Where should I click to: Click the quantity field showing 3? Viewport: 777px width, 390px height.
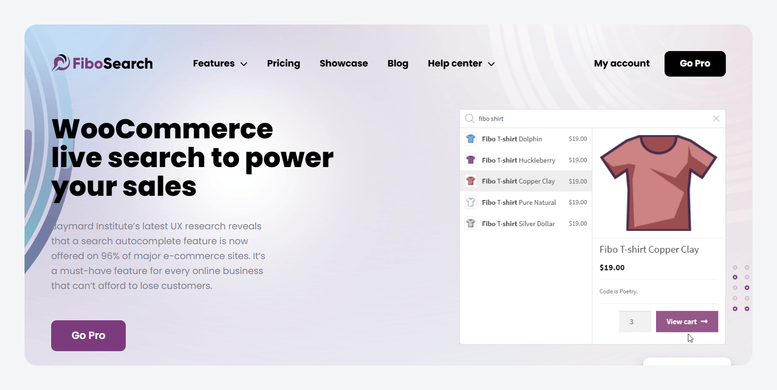point(635,321)
